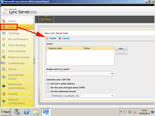Click the External User Access icon
The image size is (155, 116).
4,77
